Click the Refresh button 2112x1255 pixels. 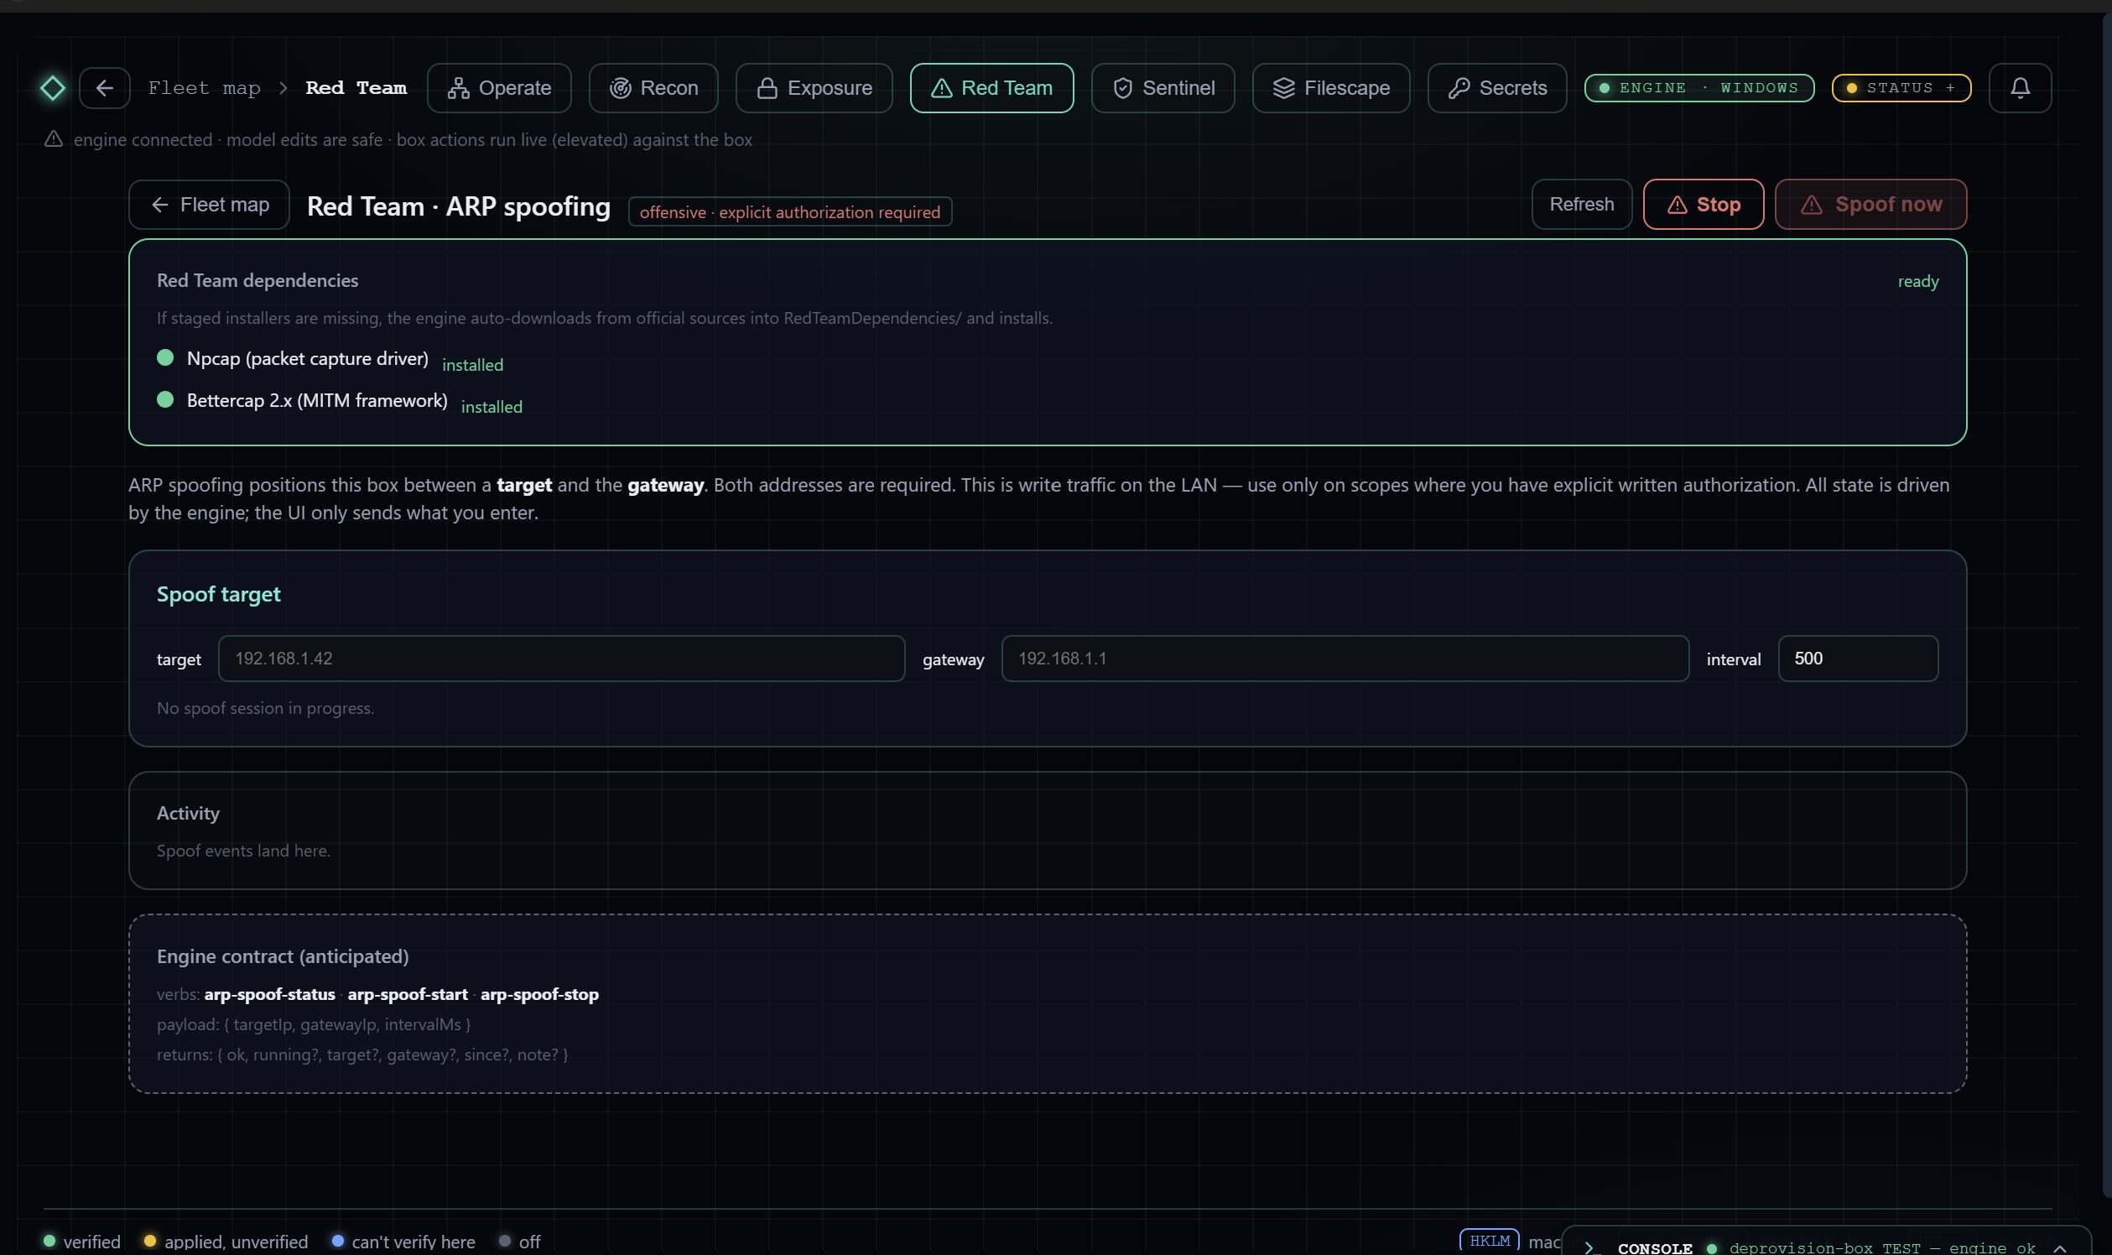(x=1581, y=204)
